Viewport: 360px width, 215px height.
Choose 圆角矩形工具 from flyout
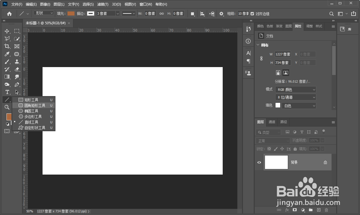pos(34,105)
